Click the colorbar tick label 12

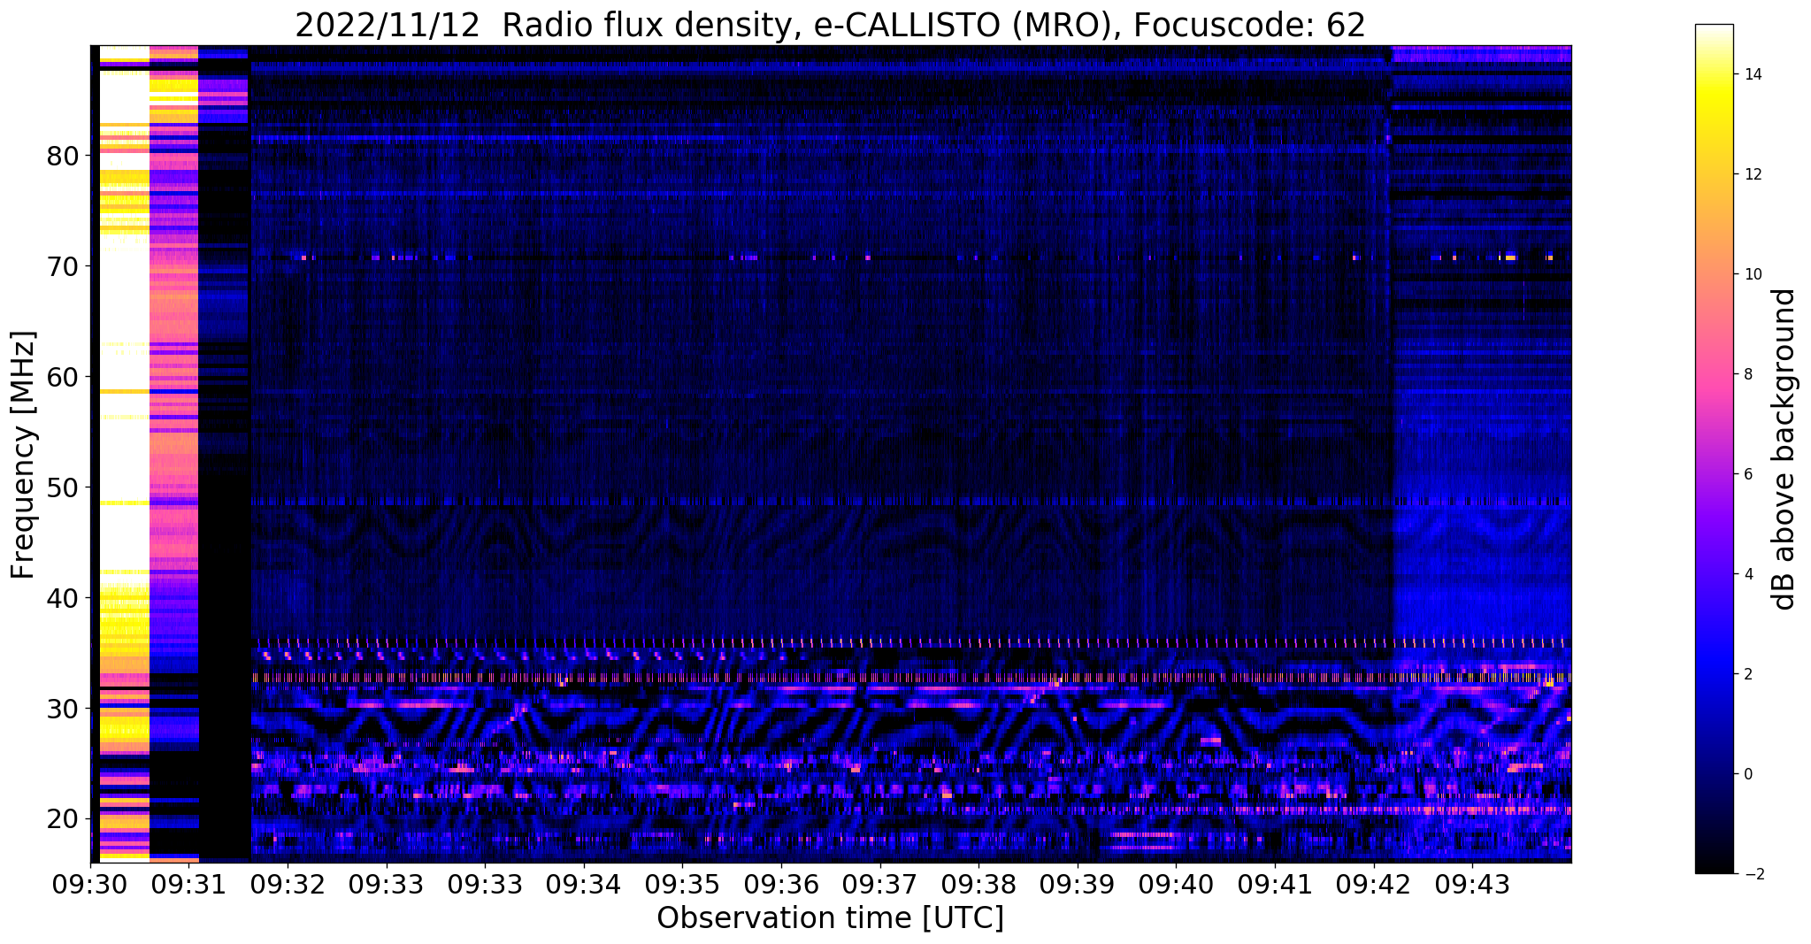[1752, 174]
